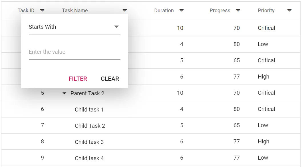Select the Child task 4 row
Image resolution: width=302 pixels, height=167 pixels.
pyautogui.click(x=89, y=158)
